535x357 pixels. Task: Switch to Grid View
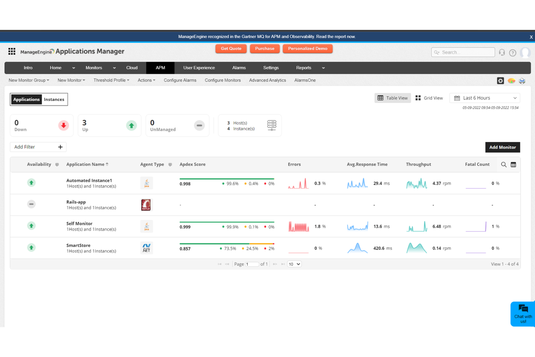click(430, 98)
